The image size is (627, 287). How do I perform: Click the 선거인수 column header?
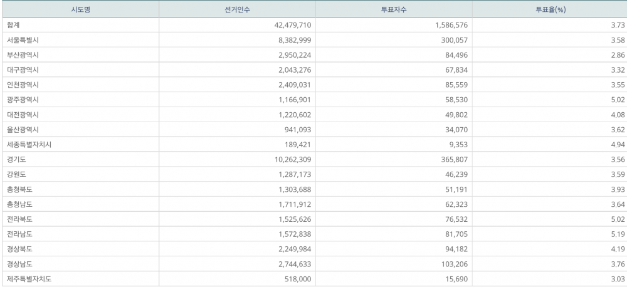click(x=237, y=9)
